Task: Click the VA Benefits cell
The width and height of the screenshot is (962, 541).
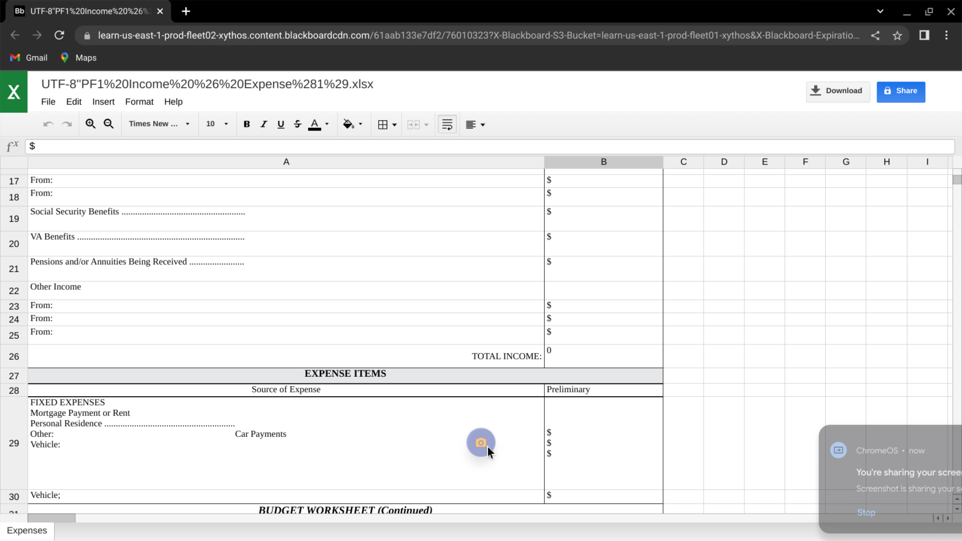Action: click(x=286, y=244)
